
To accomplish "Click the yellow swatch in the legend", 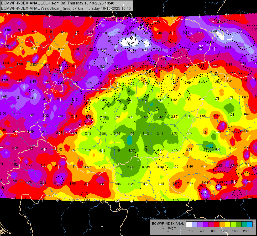I will 228,224.
